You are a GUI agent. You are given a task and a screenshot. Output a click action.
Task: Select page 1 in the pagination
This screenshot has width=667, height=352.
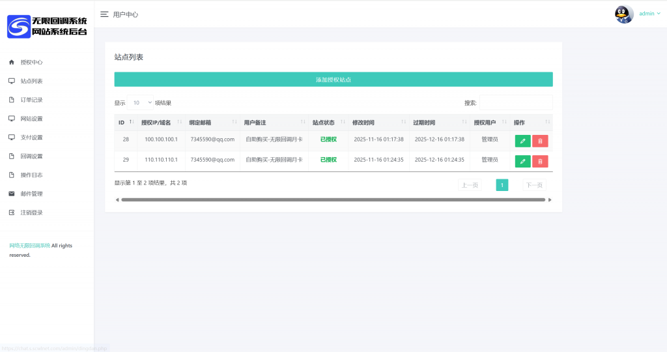tap(502, 185)
